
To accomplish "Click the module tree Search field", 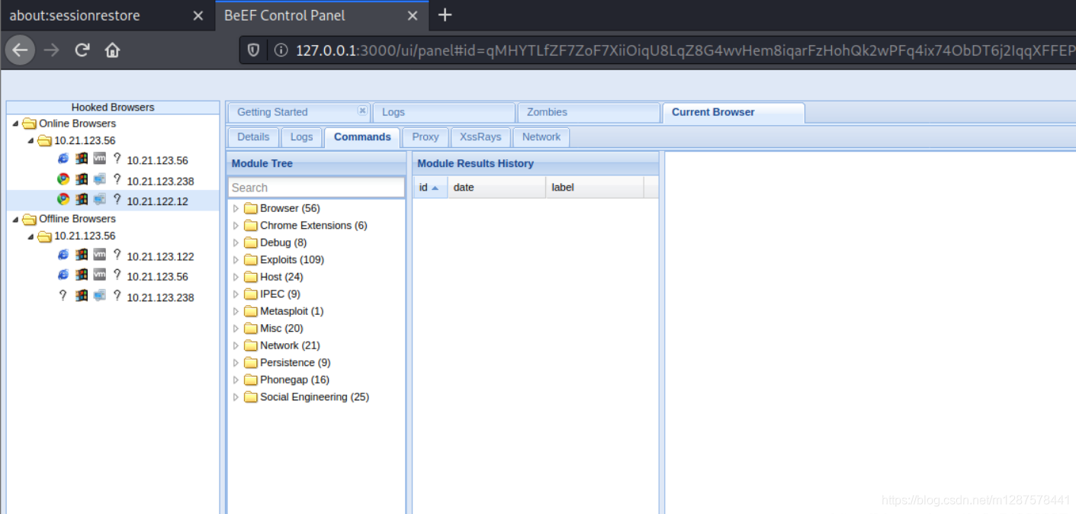I will click(x=316, y=188).
